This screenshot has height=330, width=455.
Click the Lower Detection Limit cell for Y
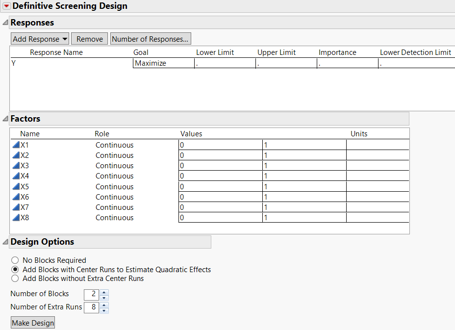click(x=417, y=63)
